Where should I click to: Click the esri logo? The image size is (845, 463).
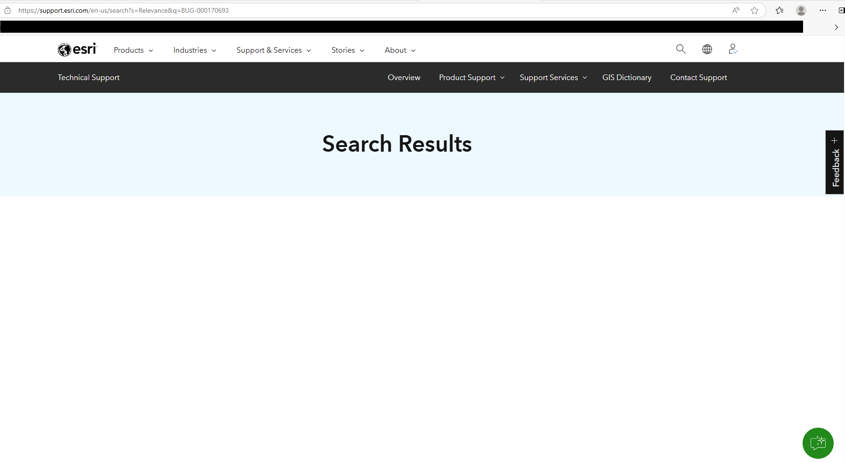tap(77, 49)
